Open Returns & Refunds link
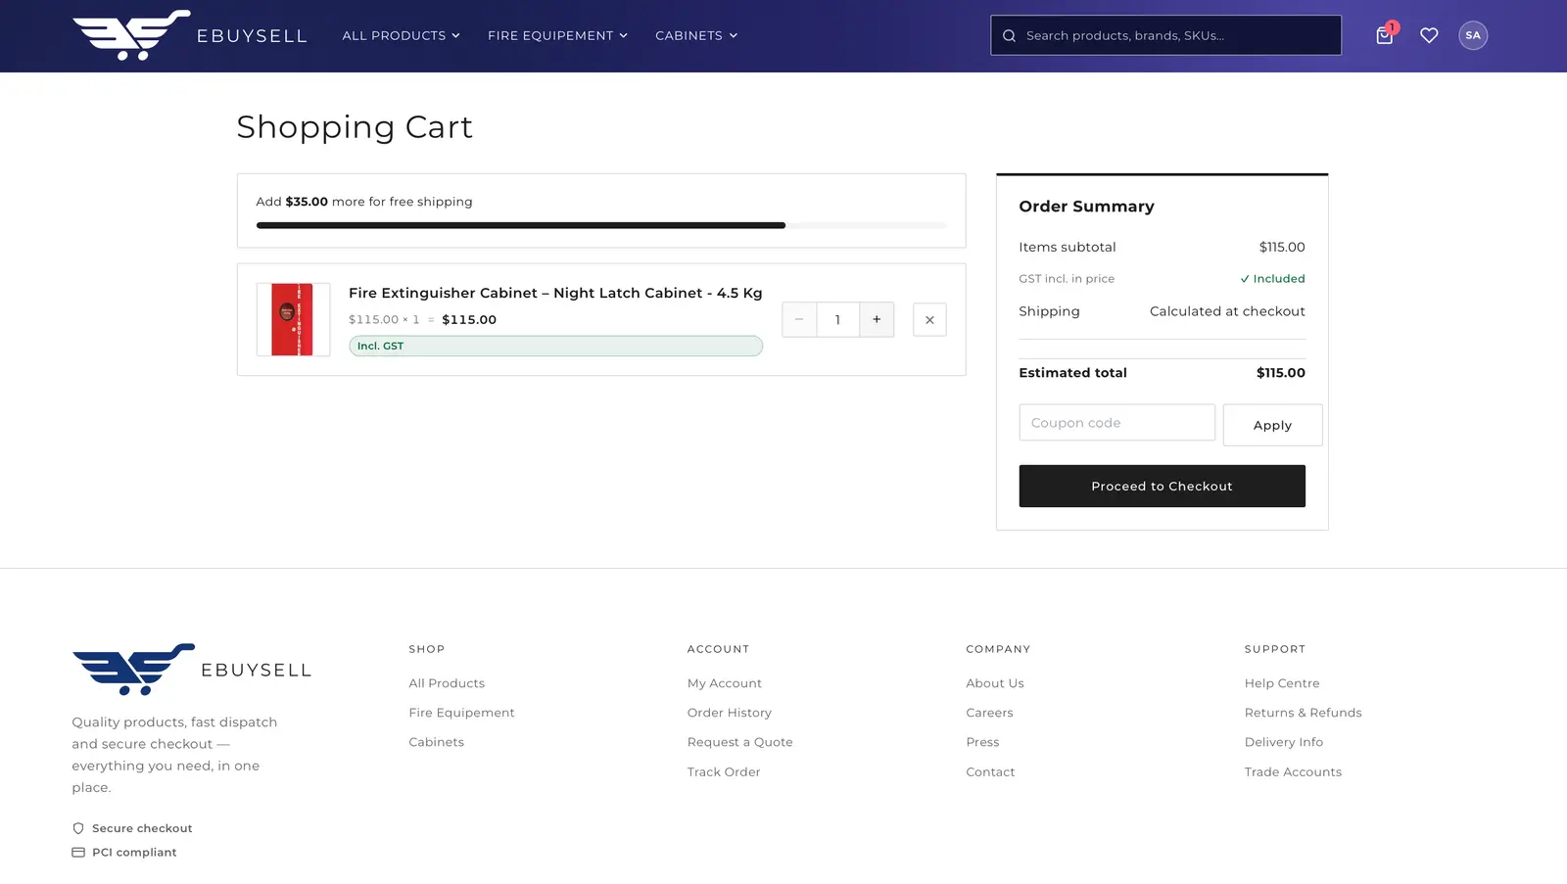Viewport: 1567px width, 884px height. pyautogui.click(x=1303, y=713)
